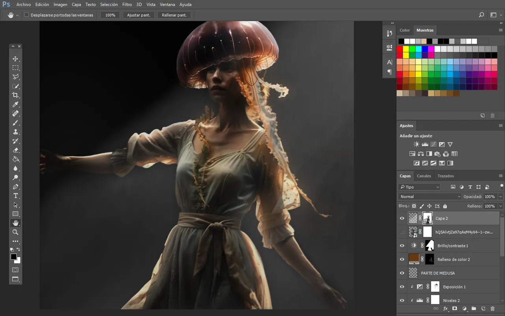Select the Polygonal Lasso tool
Screen dimensions: 505x316
pyautogui.click(x=15, y=77)
